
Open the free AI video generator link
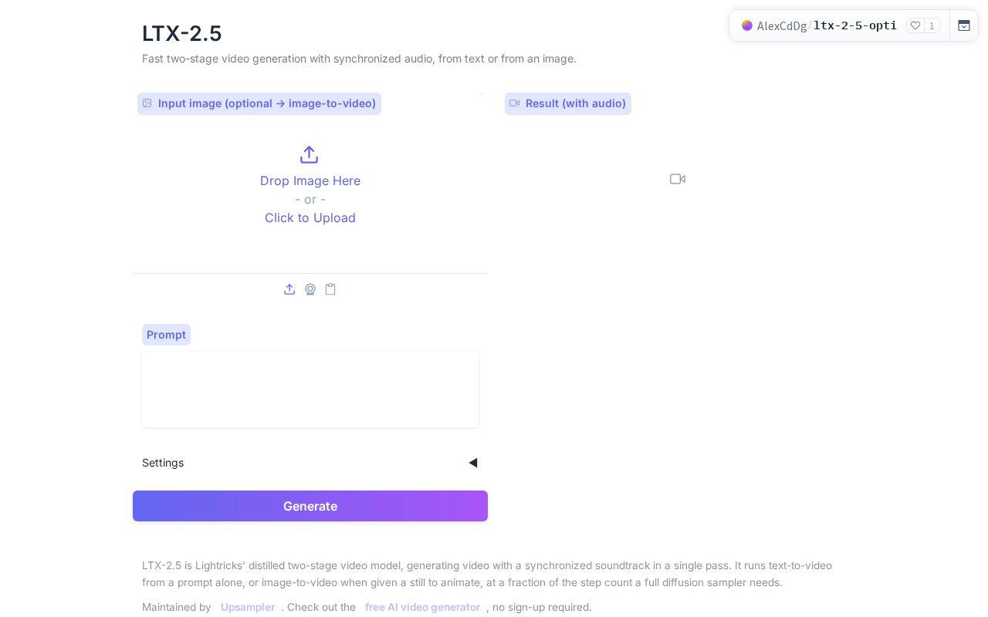(x=422, y=607)
